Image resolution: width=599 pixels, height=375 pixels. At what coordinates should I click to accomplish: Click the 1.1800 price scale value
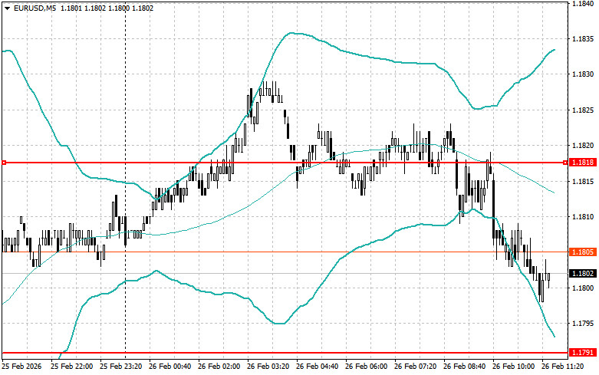click(583, 288)
